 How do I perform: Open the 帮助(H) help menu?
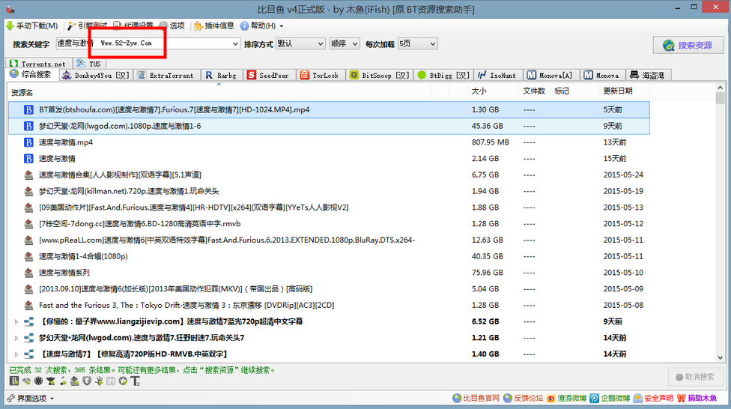pos(263,25)
